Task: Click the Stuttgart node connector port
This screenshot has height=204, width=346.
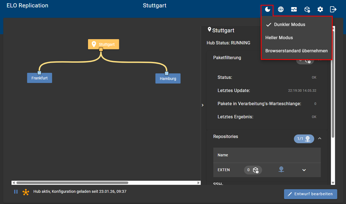Action: (x=101, y=49)
